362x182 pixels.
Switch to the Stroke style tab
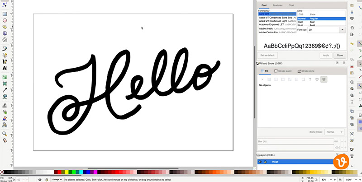(x=306, y=71)
